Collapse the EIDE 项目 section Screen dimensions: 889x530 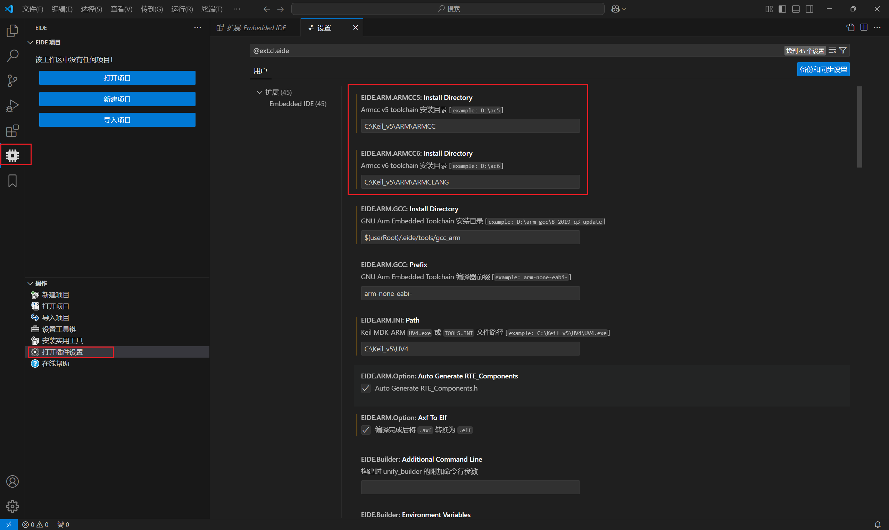(x=30, y=43)
